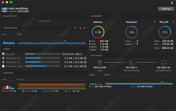Click the processor cores bar chart

(x=9, y=42)
